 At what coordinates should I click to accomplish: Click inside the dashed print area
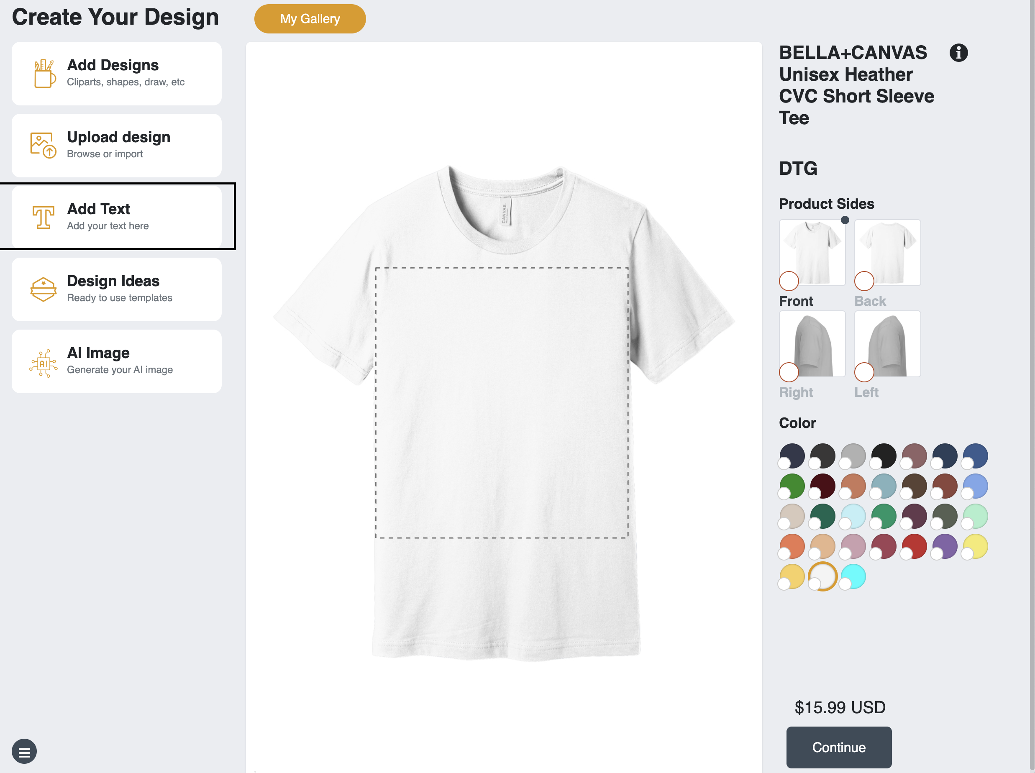(502, 402)
